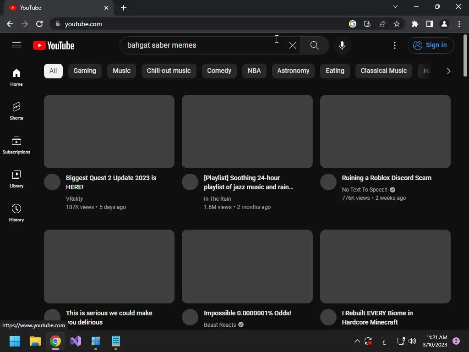Open YouTube settings three-dot menu
The height and width of the screenshot is (352, 469).
point(394,45)
